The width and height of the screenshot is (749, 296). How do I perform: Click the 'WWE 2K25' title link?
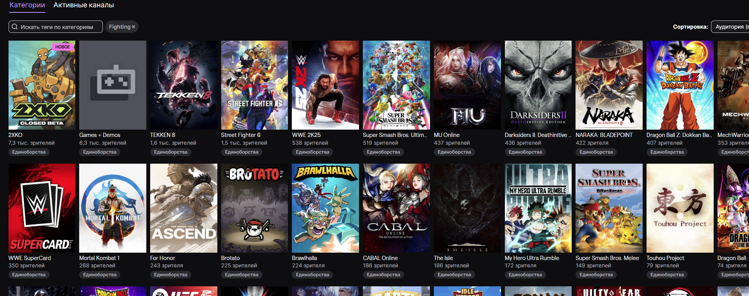click(x=306, y=135)
